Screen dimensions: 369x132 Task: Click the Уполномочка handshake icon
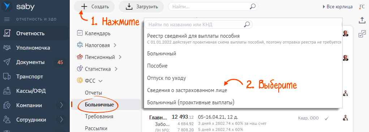[x=7, y=48]
